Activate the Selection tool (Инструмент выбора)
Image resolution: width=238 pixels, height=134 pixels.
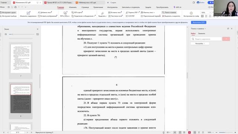point(8,16)
